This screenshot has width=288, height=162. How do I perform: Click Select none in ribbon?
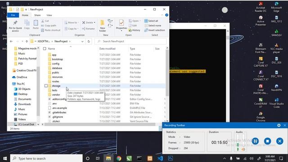153,26
